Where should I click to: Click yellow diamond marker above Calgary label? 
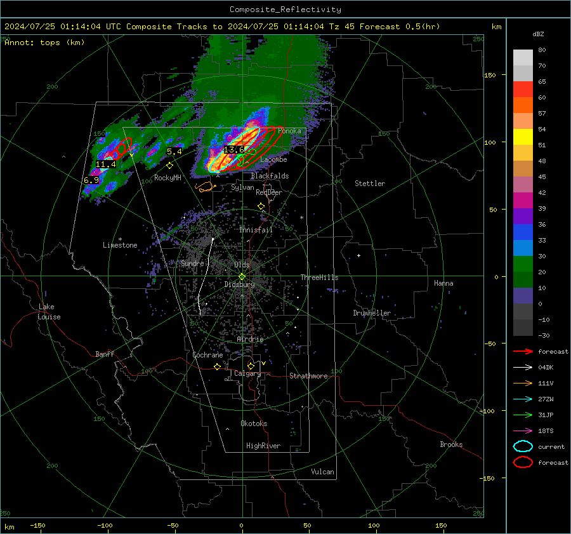(x=251, y=366)
